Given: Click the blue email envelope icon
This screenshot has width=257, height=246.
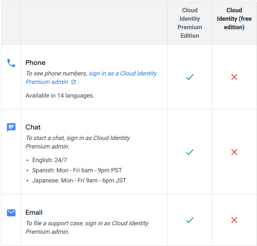Looking at the screenshot, I should click(11, 213).
